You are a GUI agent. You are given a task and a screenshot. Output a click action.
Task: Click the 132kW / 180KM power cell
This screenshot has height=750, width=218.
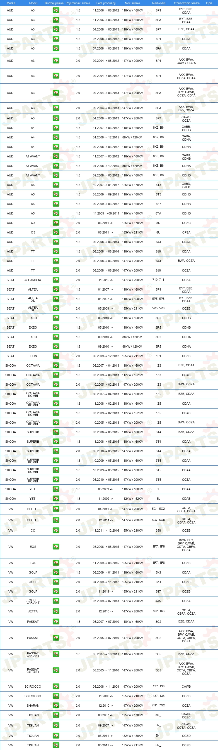pyautogui.click(x=133, y=736)
